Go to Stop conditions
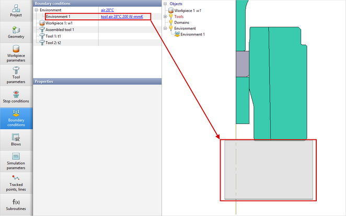This screenshot has height=216, width=346. click(16, 97)
